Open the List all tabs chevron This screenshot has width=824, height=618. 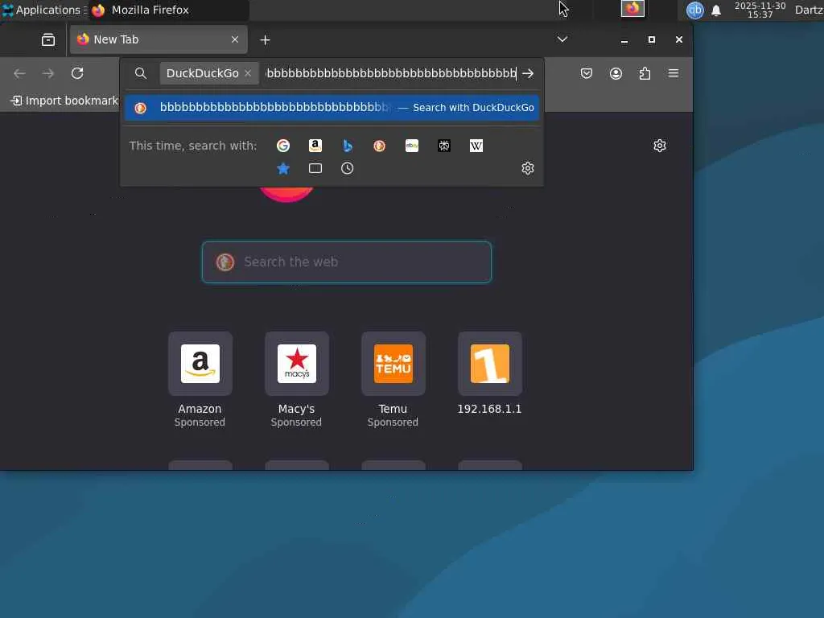click(x=562, y=39)
